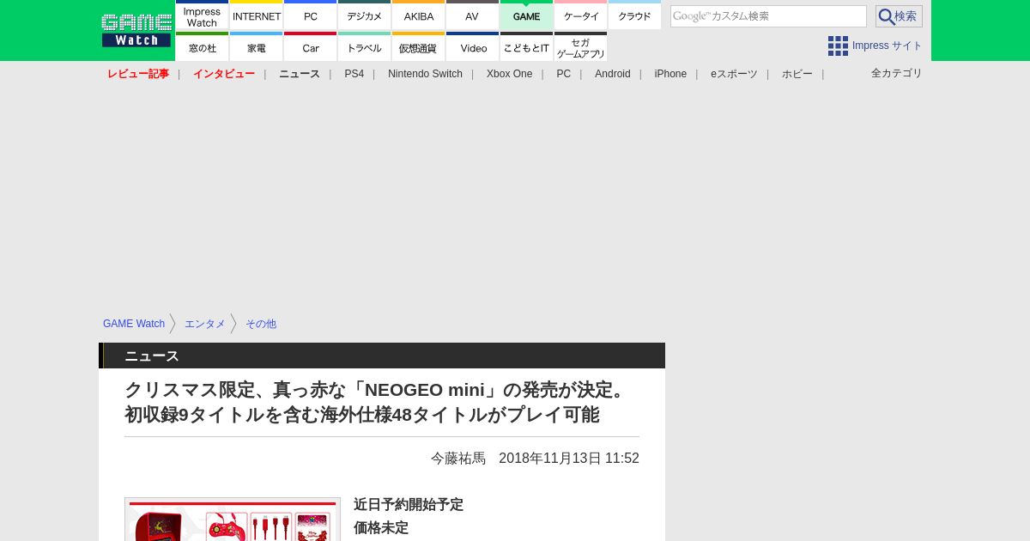
Task: Open the AV site tab
Action: (x=472, y=15)
